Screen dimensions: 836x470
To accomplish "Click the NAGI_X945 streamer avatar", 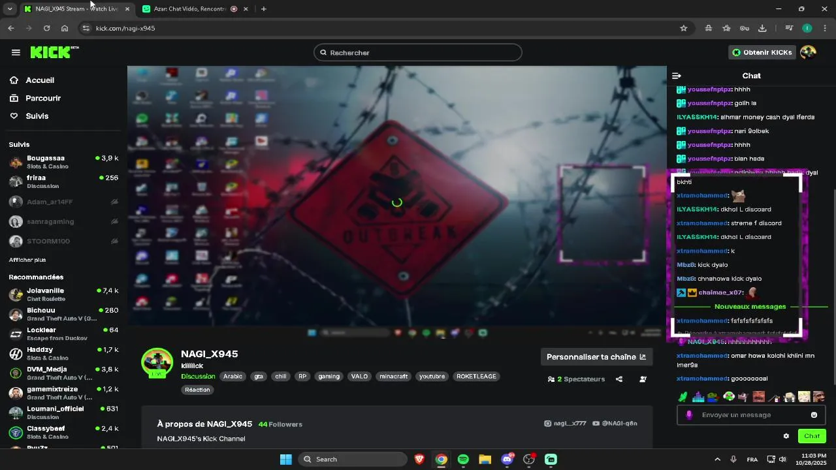I will pyautogui.click(x=157, y=363).
